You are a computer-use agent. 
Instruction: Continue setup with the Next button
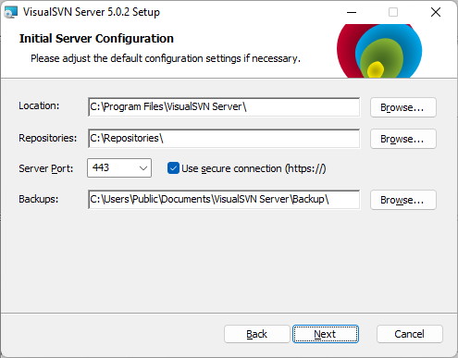tap(326, 334)
